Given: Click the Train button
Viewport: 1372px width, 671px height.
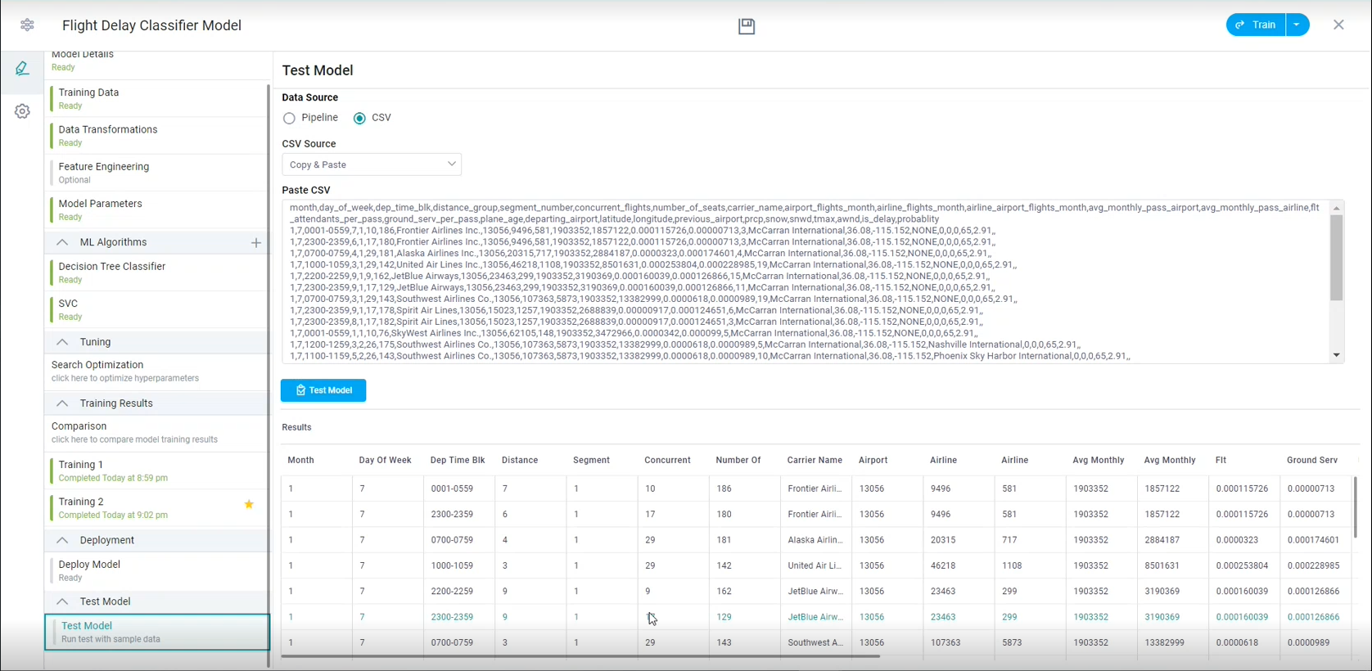Looking at the screenshot, I should [x=1256, y=25].
